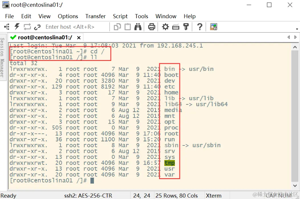This screenshot has height=199, width=300.
Task: Open the Script menu
Action: click(120, 17)
